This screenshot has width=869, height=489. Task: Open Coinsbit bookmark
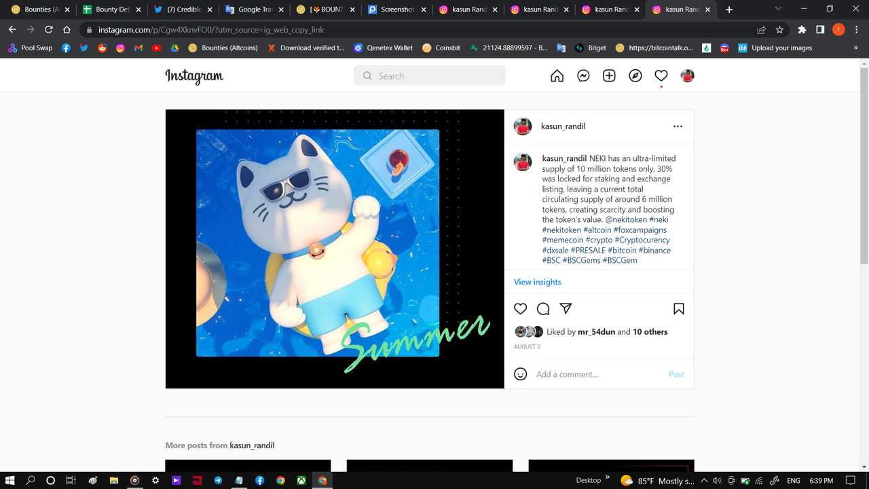(x=441, y=48)
